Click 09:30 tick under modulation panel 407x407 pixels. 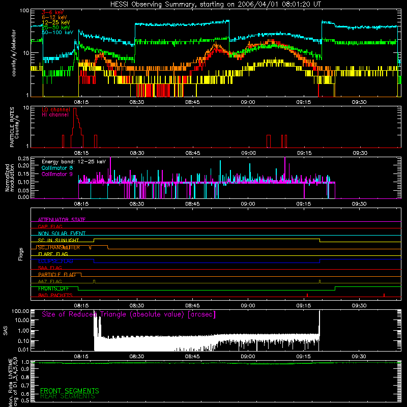[x=359, y=204]
